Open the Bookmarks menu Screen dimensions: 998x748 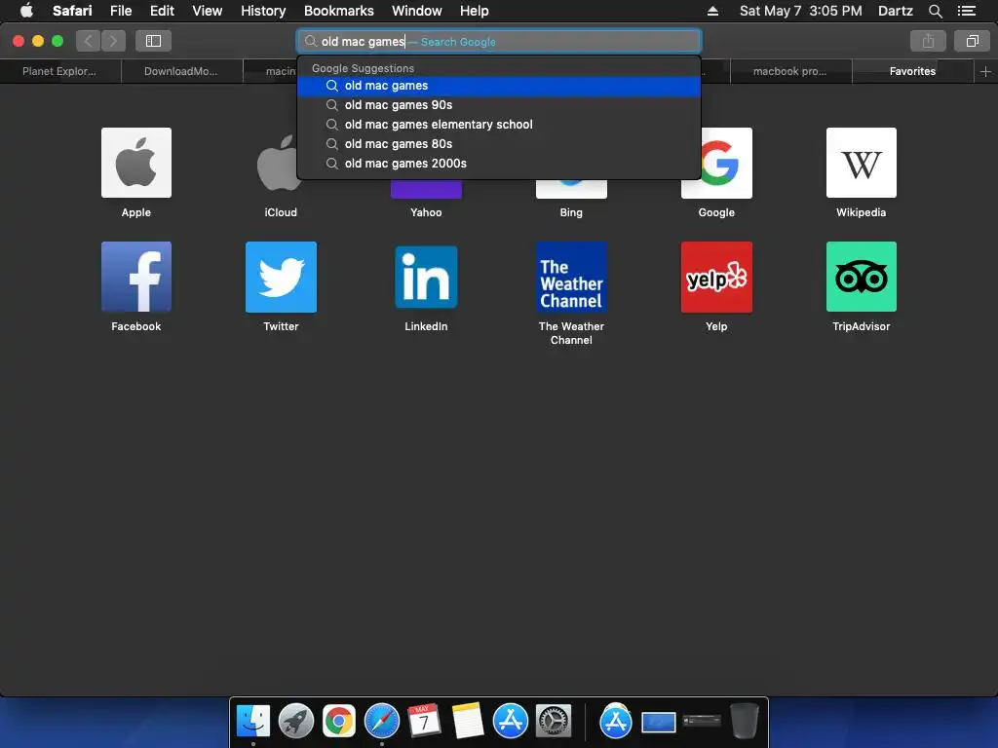(x=338, y=11)
